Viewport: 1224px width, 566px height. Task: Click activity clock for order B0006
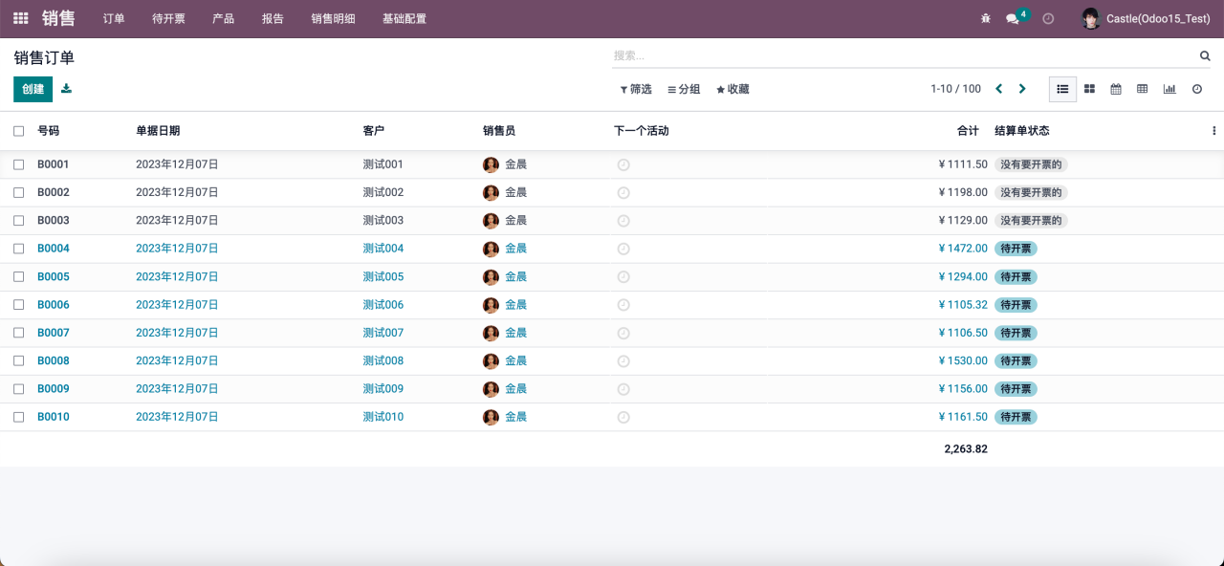tap(623, 305)
